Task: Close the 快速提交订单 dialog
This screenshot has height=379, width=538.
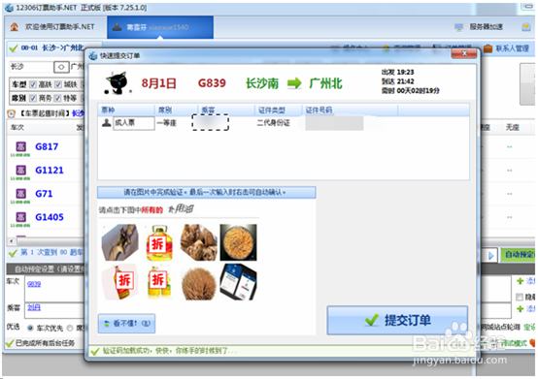Action: [x=464, y=53]
